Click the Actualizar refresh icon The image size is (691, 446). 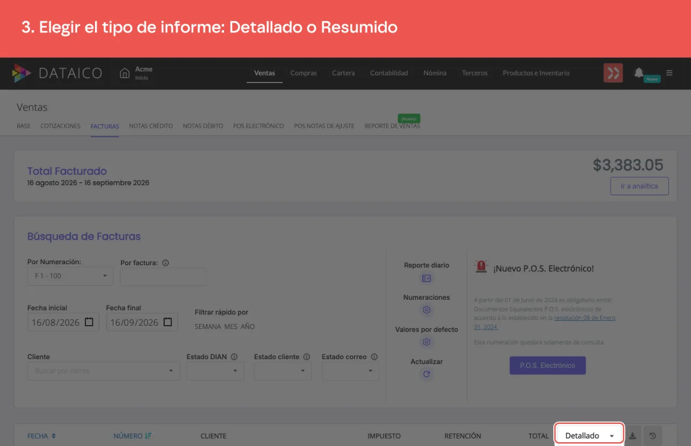pos(426,374)
